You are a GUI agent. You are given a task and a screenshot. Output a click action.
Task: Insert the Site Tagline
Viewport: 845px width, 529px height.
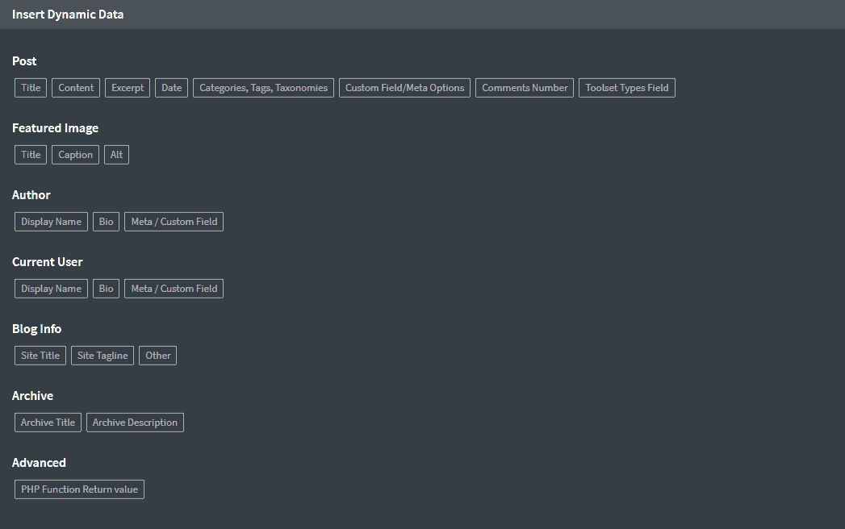tap(102, 355)
